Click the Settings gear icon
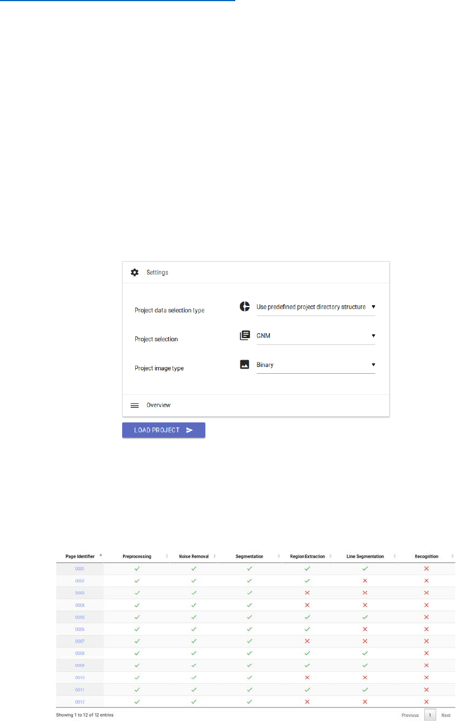The height and width of the screenshot is (721, 457). click(135, 273)
